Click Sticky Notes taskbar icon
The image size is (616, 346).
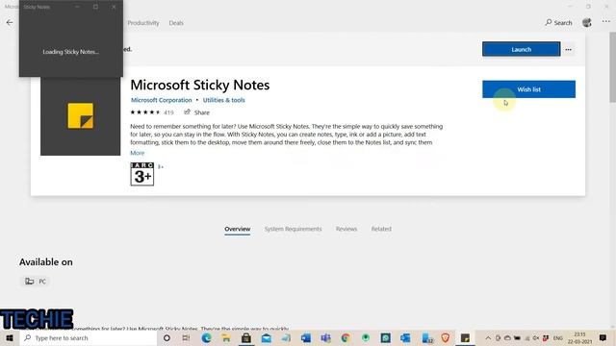pyautogui.click(x=465, y=337)
